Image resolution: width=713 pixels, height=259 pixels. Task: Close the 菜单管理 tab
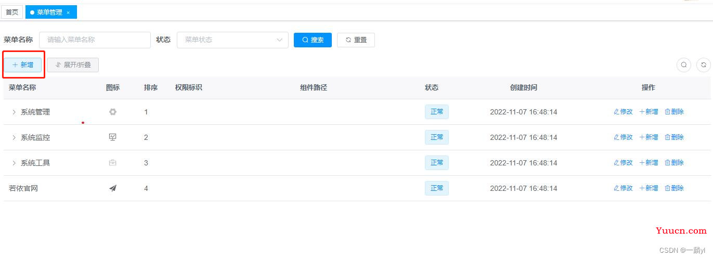(x=68, y=12)
